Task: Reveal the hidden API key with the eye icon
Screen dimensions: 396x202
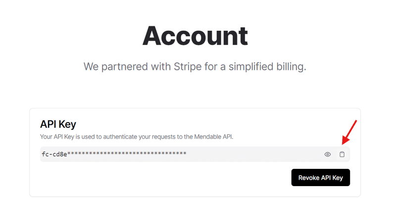Action: (328, 154)
